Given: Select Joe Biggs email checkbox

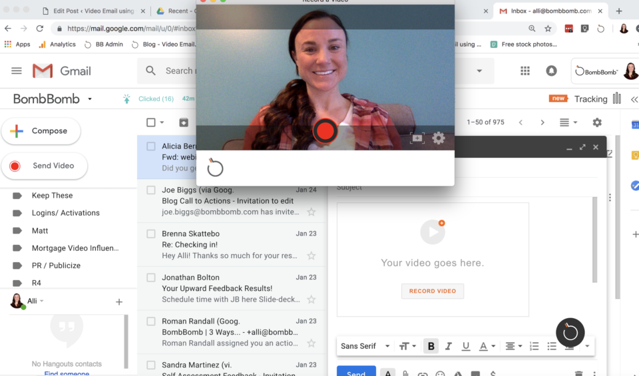Looking at the screenshot, I should (151, 190).
